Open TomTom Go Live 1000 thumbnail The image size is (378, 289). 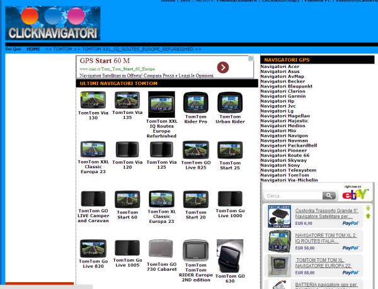point(230,199)
